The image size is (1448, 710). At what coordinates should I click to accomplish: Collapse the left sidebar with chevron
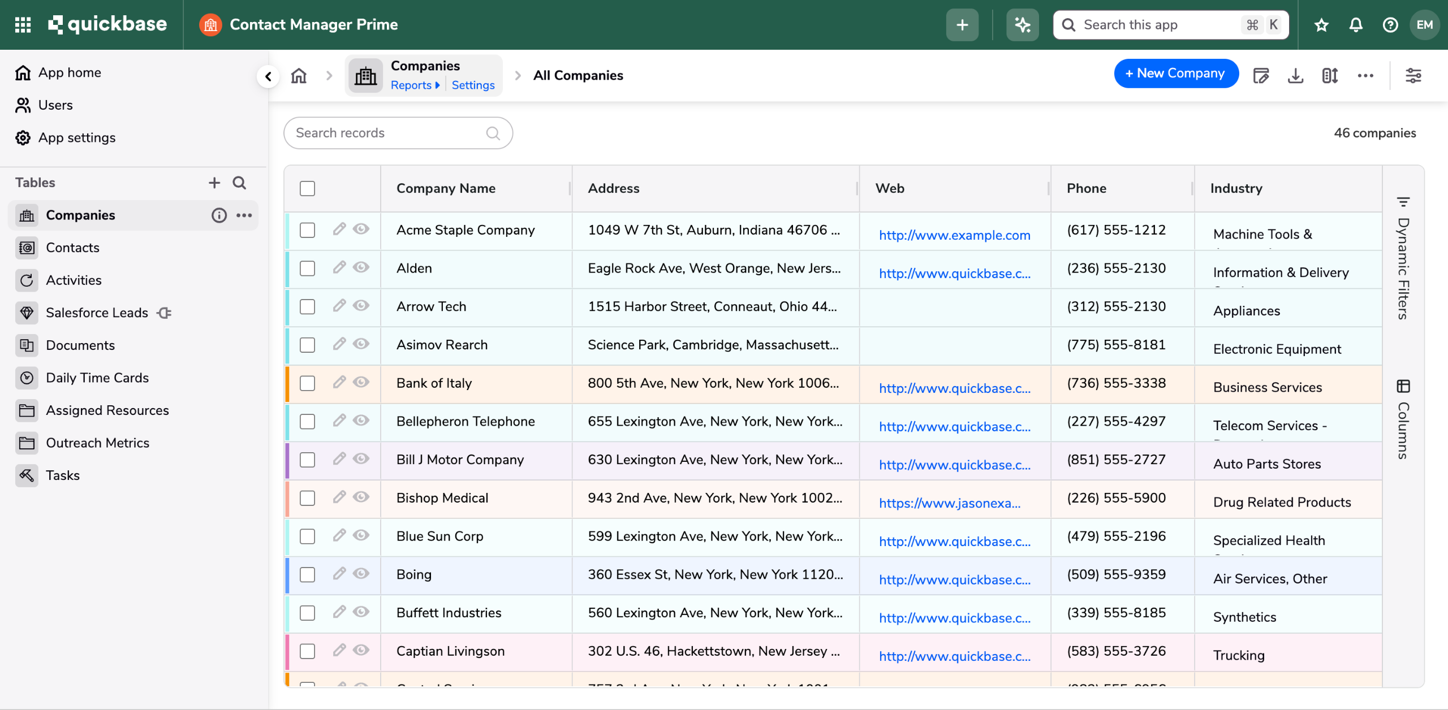point(268,76)
